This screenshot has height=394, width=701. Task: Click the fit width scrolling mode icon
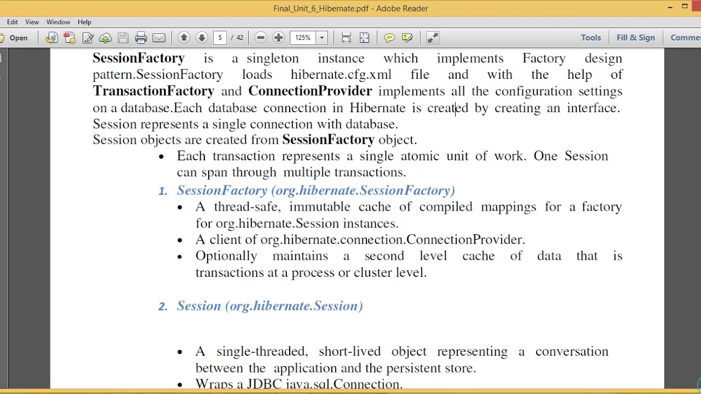pos(346,38)
